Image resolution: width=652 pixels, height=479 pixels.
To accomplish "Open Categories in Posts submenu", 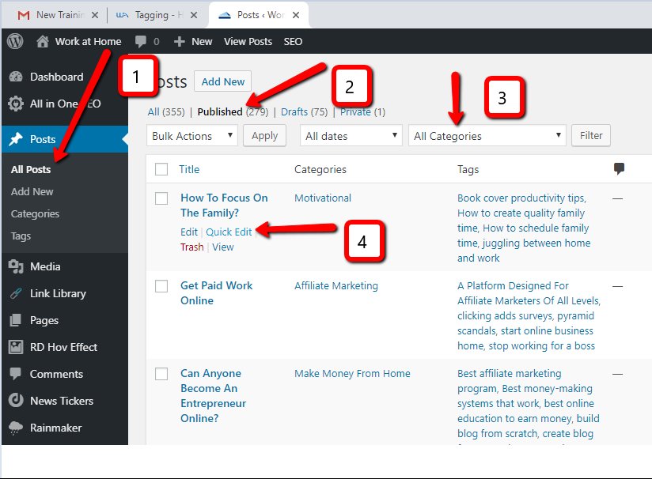I will [35, 213].
